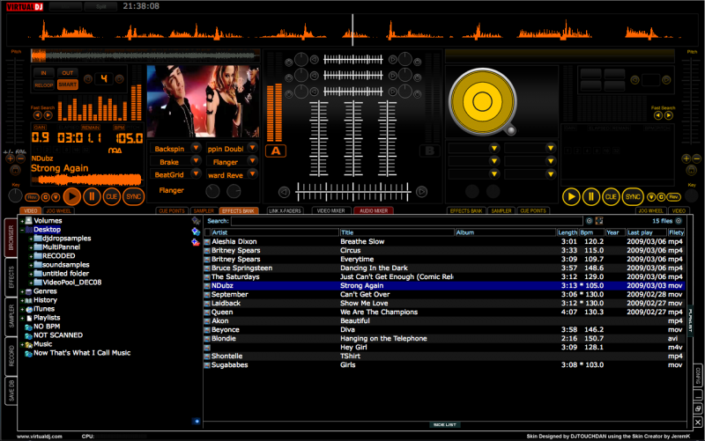Click the SIDE LIST button

[x=445, y=424]
